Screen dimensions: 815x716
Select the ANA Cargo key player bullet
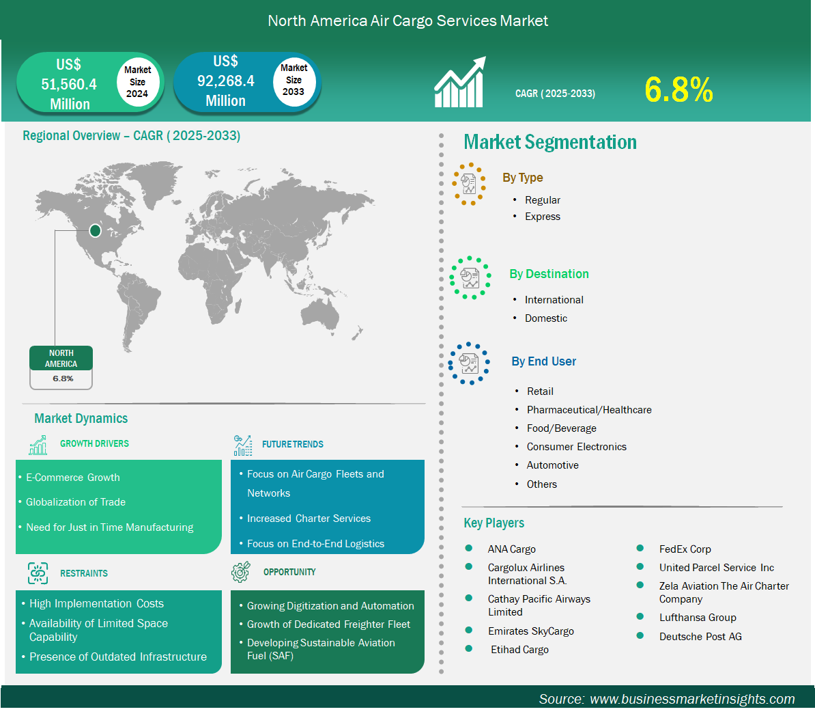[469, 549]
